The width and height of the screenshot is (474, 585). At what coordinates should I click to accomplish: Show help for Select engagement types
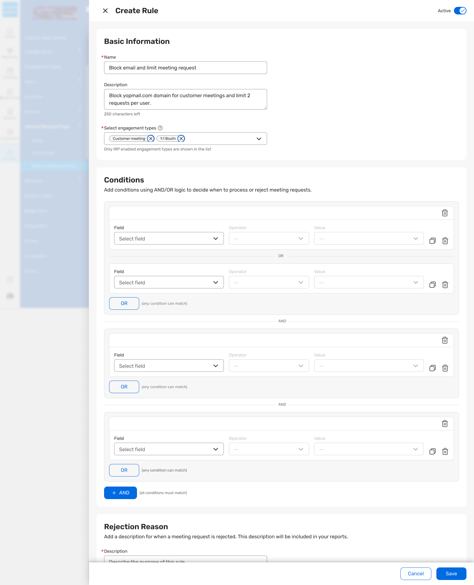pos(160,128)
